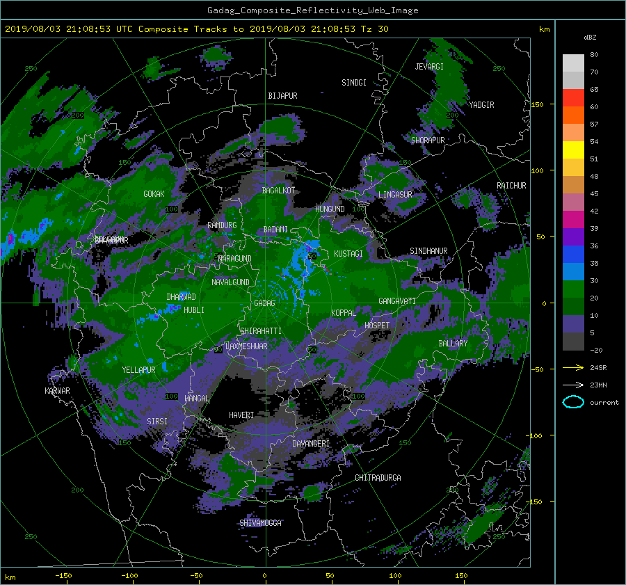Click the RAICHUR city label
Image resolution: width=626 pixels, height=585 pixels.
pyautogui.click(x=511, y=186)
